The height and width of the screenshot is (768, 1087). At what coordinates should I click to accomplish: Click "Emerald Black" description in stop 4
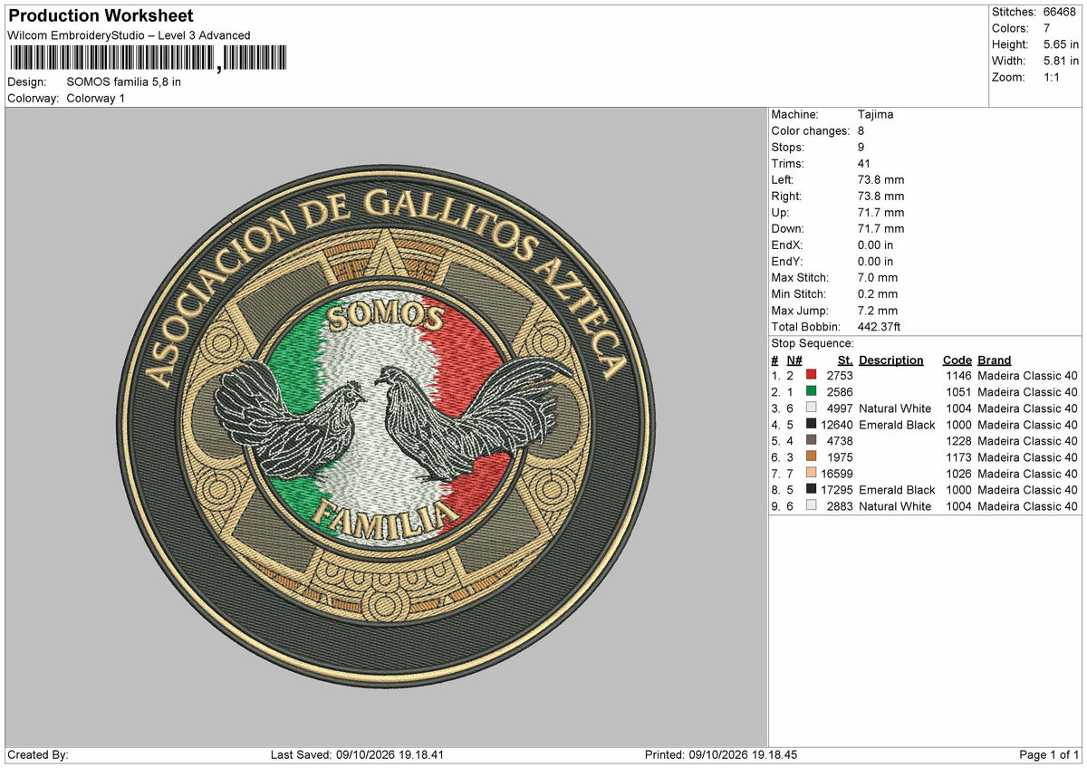pyautogui.click(x=897, y=425)
